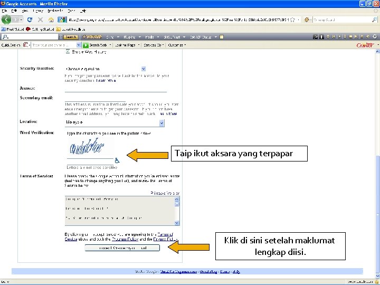380x285 pixels.
Task: Click the Google site favicon beside URL
Action: click(62, 20)
